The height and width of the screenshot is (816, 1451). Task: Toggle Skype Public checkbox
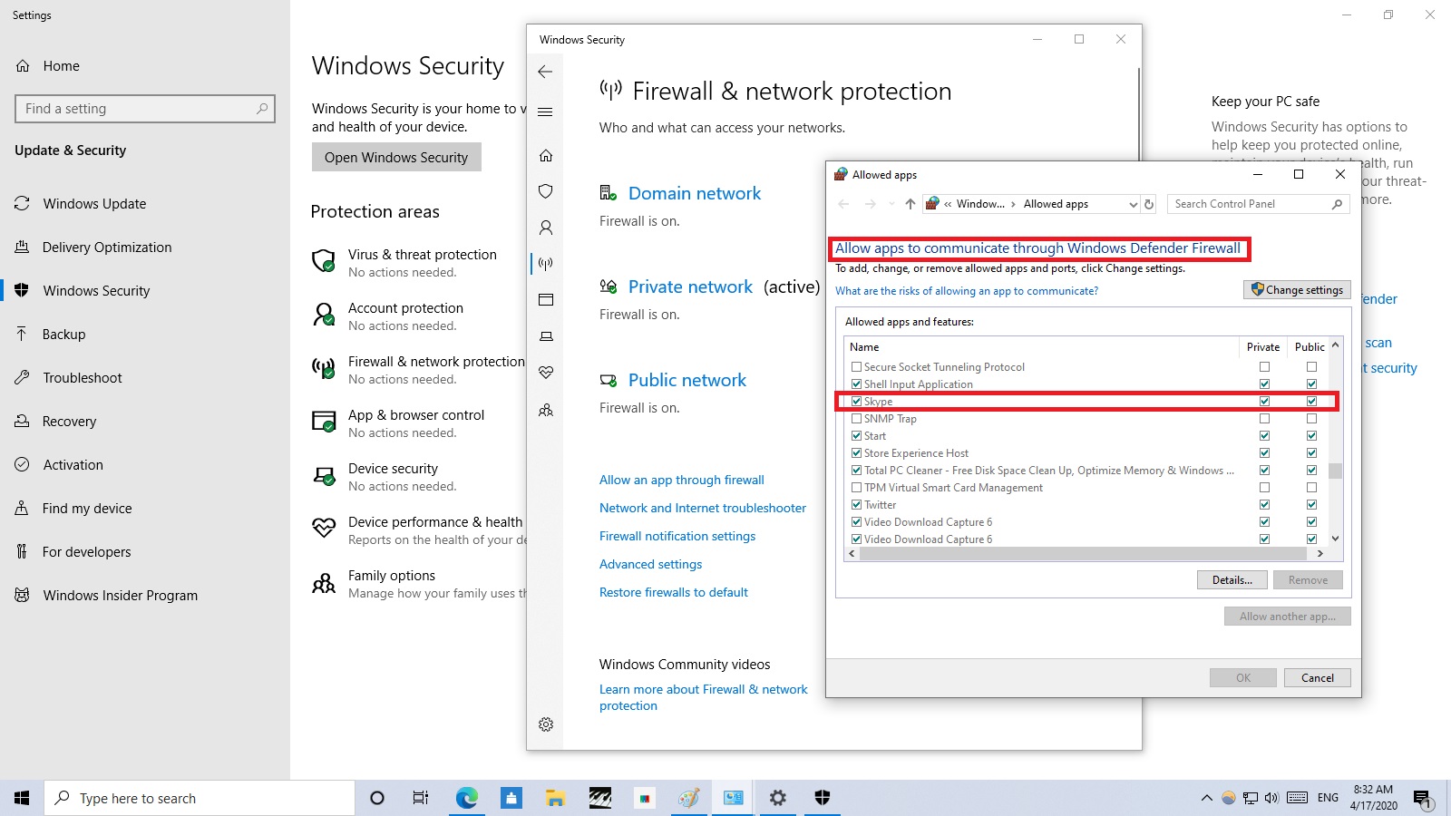point(1311,402)
